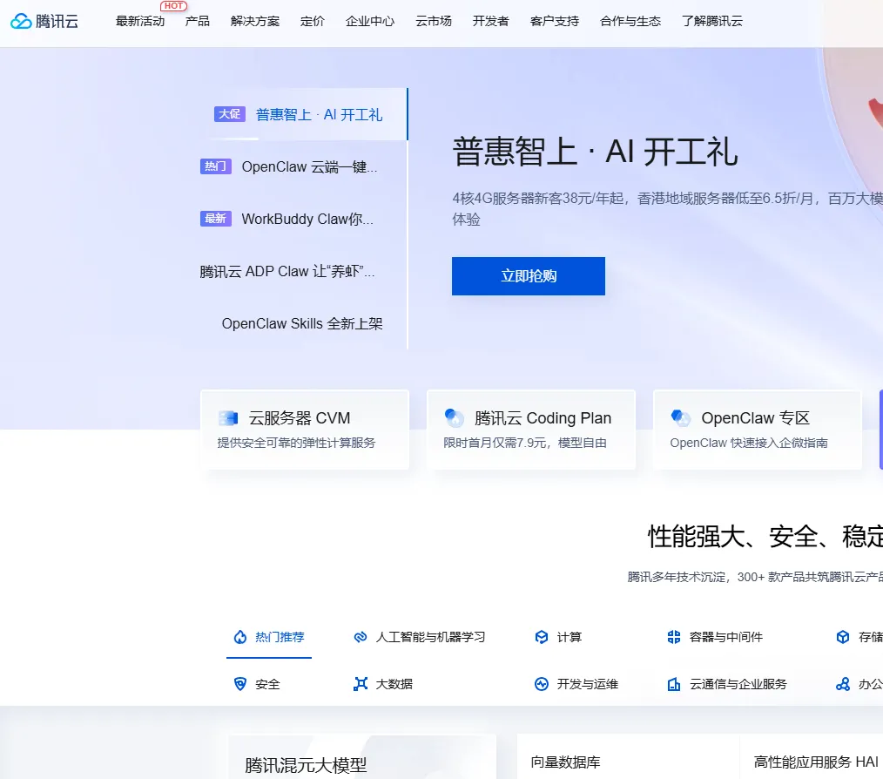Click the 腾讯云 Coding Plan card icon

pyautogui.click(x=455, y=418)
